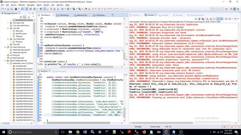Toggle Show Console on standard output change
241x135 pixels.
218,19
